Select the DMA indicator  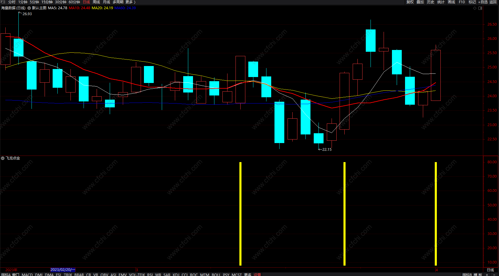pos(49,275)
